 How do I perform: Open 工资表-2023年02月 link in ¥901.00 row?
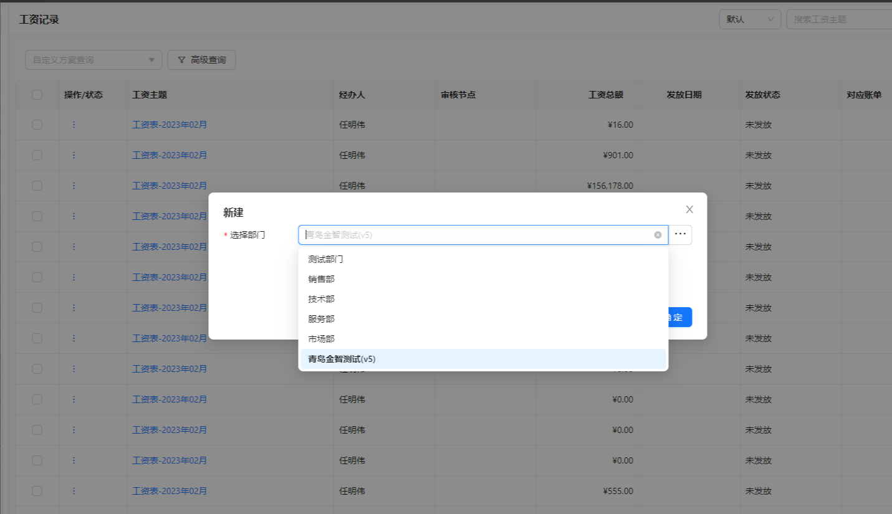[x=170, y=155]
